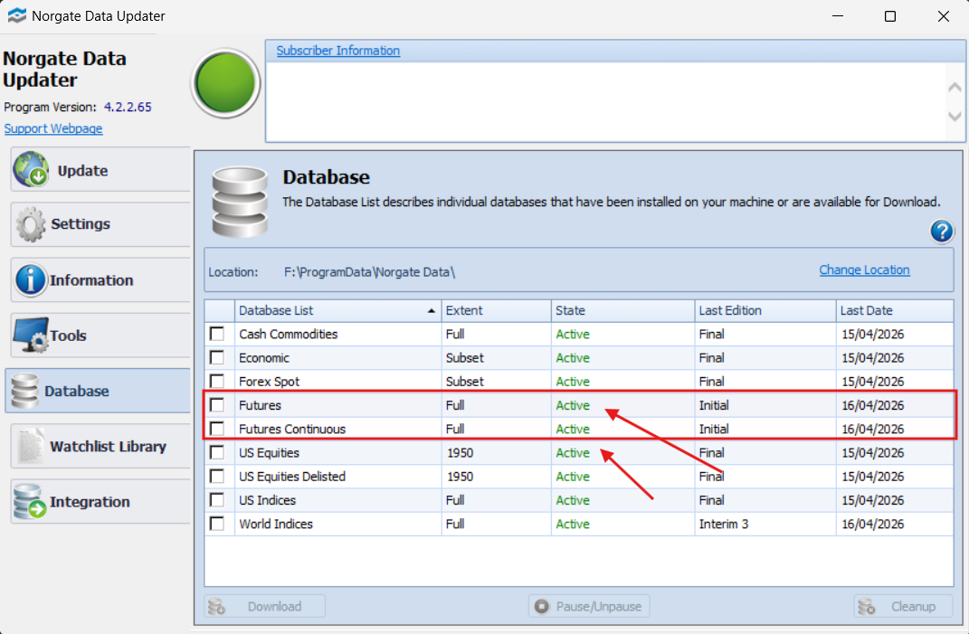Click the Watchlist Library document icon

point(30,446)
